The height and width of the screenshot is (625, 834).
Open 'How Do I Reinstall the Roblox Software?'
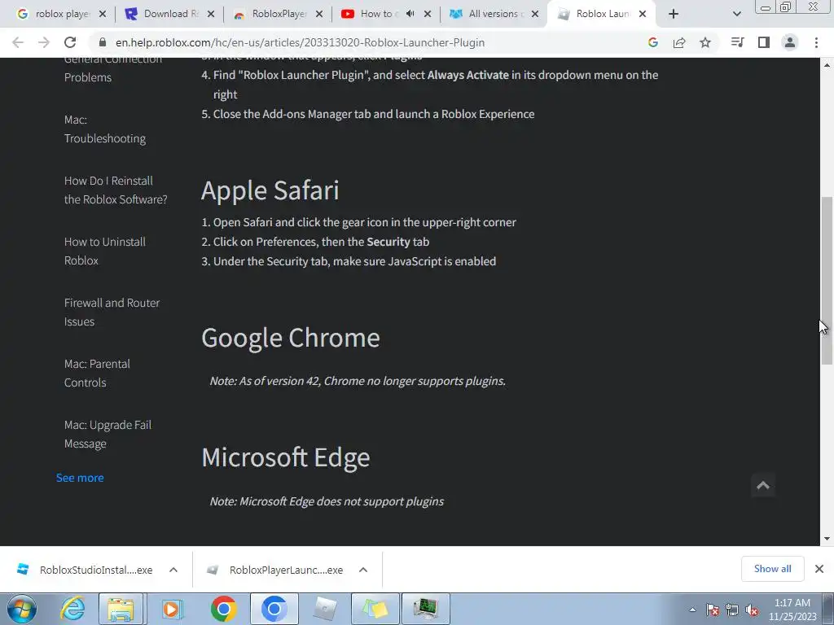tap(116, 190)
